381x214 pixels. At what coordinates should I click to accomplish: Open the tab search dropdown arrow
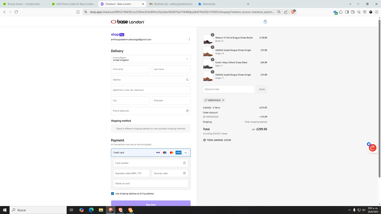pyautogui.click(x=350, y=4)
